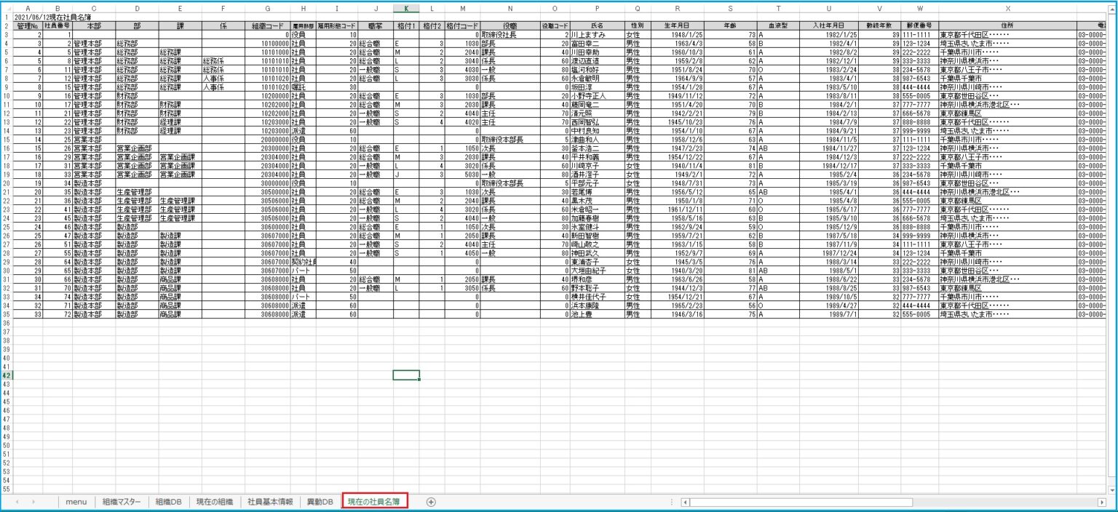Click the horizontal scrollbar left arrow
Image resolution: width=1118 pixels, height=512 pixels.
pyautogui.click(x=685, y=502)
